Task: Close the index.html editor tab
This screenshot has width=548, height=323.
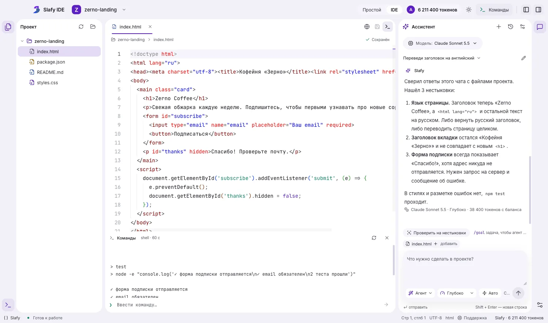Action: 150,27
